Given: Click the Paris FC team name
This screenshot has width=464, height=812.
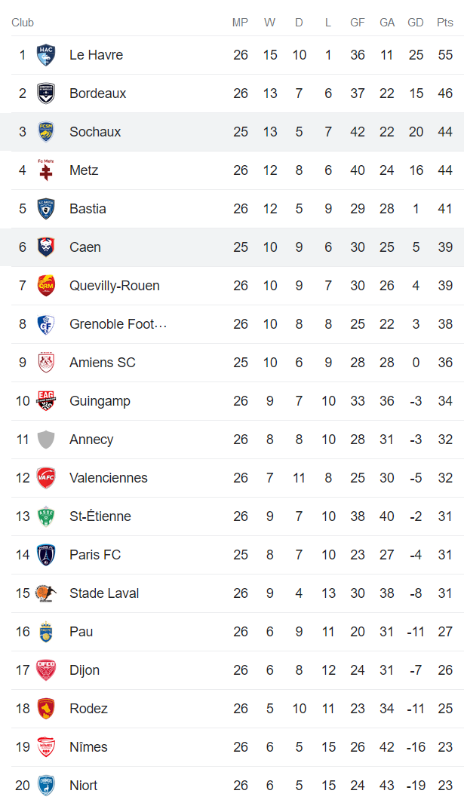Looking at the screenshot, I should pyautogui.click(x=95, y=555).
